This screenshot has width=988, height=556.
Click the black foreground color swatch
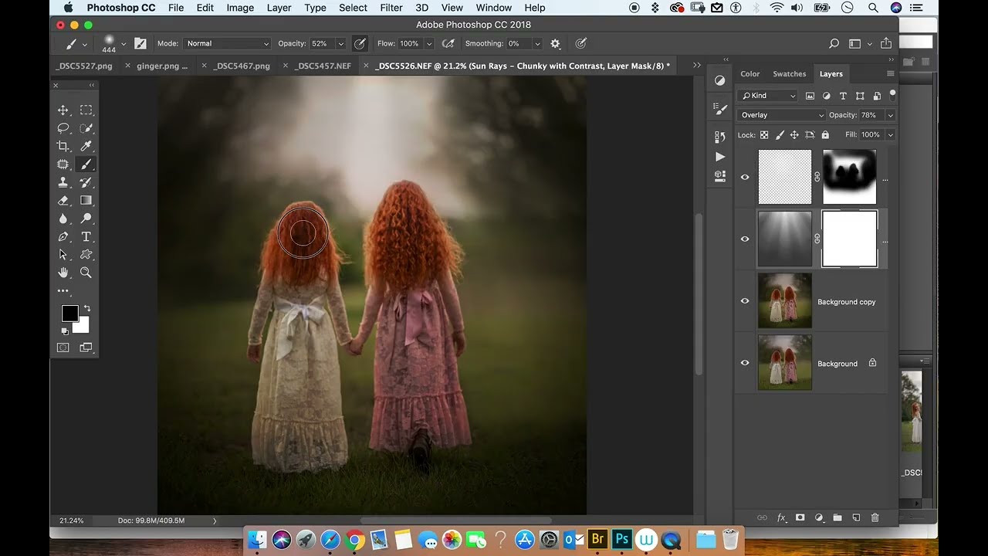click(69, 313)
